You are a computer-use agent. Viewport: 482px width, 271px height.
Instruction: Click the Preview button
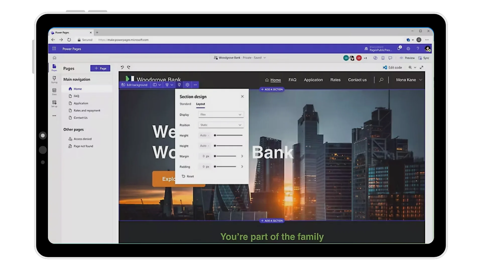(407, 58)
